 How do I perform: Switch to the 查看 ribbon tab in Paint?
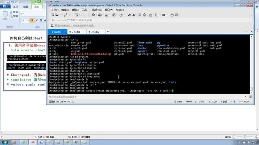click(x=25, y=6)
